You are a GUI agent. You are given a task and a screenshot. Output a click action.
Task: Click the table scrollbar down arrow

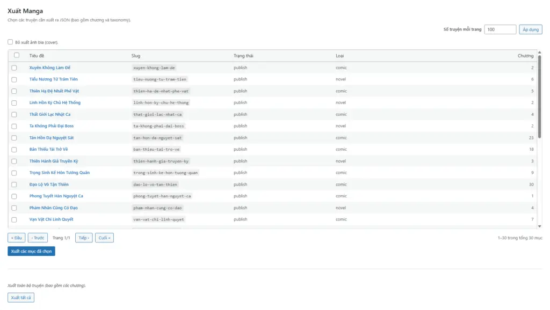[x=539, y=226]
